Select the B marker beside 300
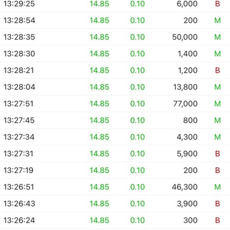Screen dimensions: 230x230 click(x=217, y=220)
